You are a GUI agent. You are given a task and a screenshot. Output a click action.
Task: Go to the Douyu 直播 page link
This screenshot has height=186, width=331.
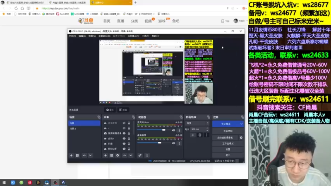tap(120, 21)
